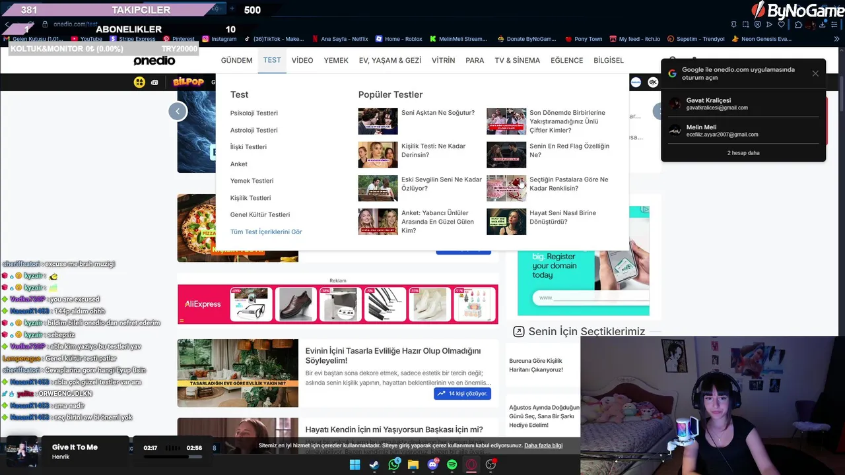Image resolution: width=845 pixels, height=475 pixels.
Task: Open 'Senin En Red Flag Özelliğin Ne?' test
Action: pyautogui.click(x=570, y=150)
